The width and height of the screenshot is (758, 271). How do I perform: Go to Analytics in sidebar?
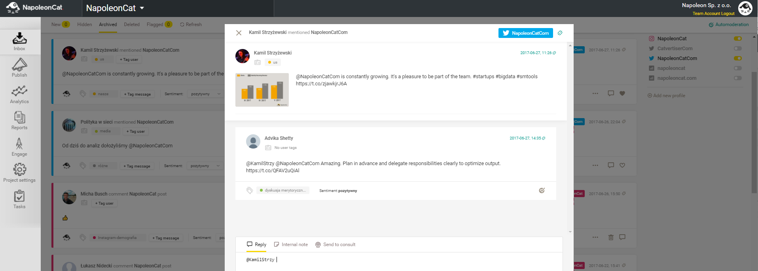tap(19, 94)
